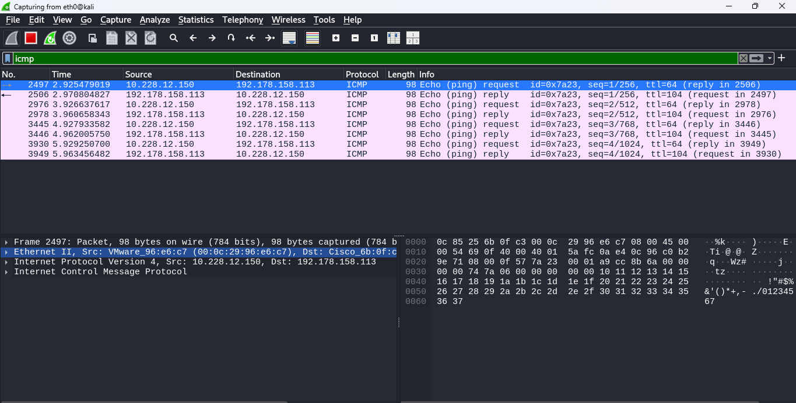
Task: Open the Help menu
Action: click(x=352, y=20)
